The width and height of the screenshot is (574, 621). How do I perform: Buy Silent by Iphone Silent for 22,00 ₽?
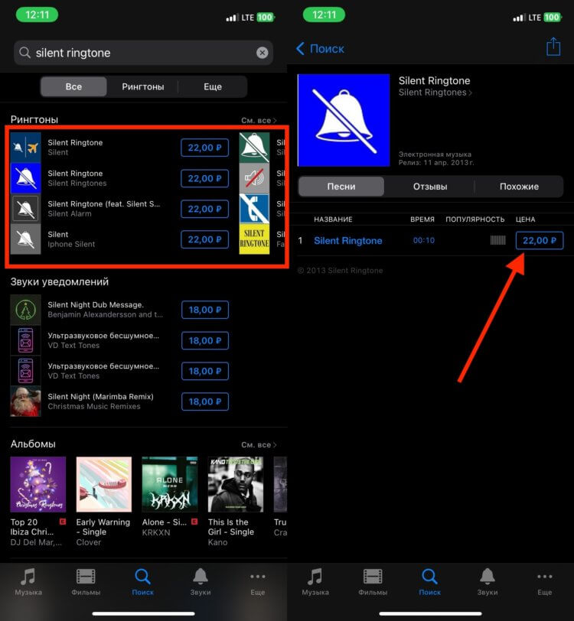[x=204, y=239]
